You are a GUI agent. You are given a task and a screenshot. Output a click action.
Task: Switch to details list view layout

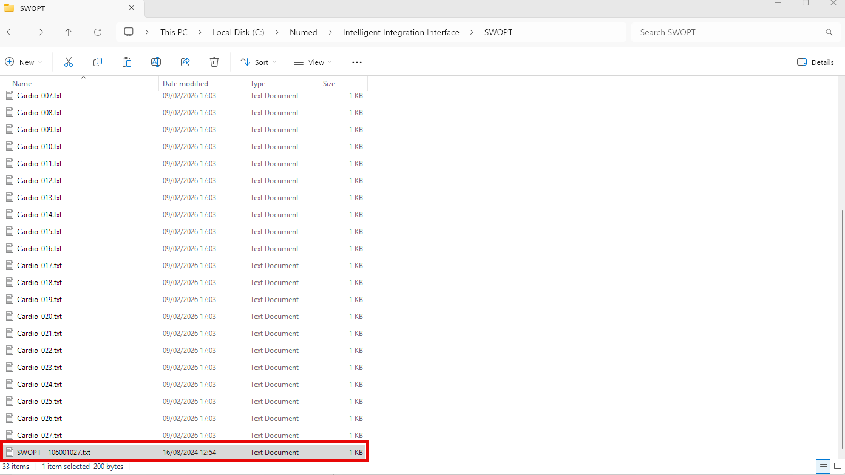(x=823, y=467)
